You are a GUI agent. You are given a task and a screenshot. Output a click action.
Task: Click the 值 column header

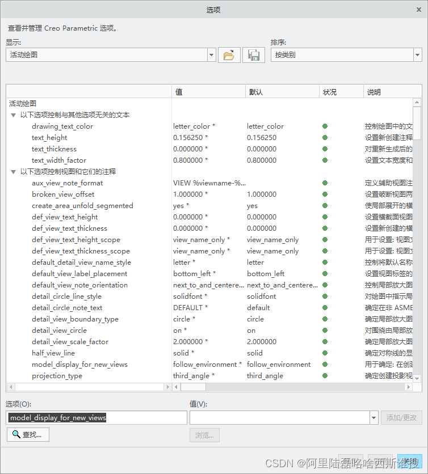click(x=208, y=92)
